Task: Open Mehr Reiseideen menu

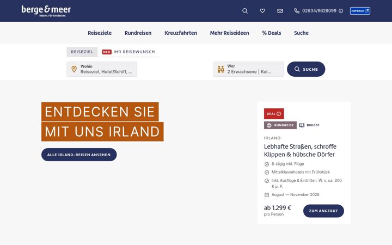Action: (x=230, y=33)
